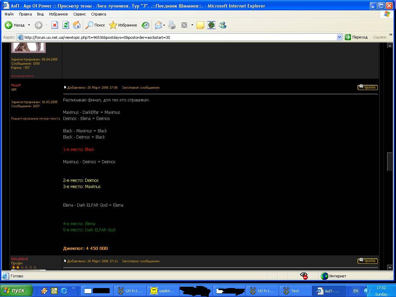The image size is (396, 297).
Task: Click the blocked-cookie privacy icon in status bar
Action: 304,276
